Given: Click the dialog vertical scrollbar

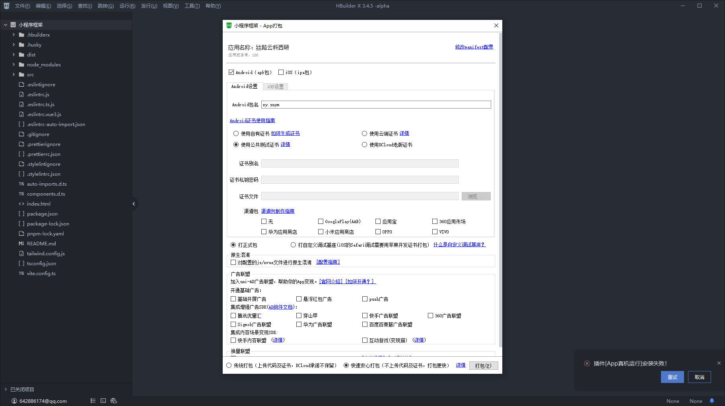Looking at the screenshot, I should [x=500, y=190].
